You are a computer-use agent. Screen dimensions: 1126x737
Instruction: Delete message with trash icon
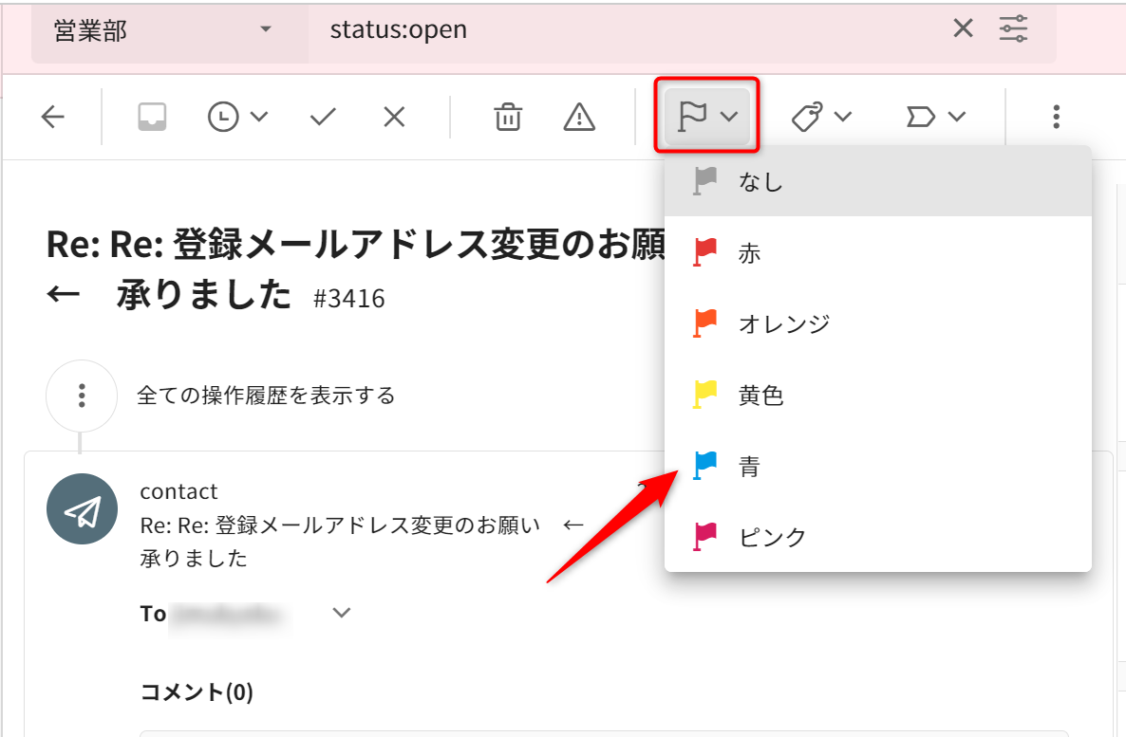click(508, 117)
